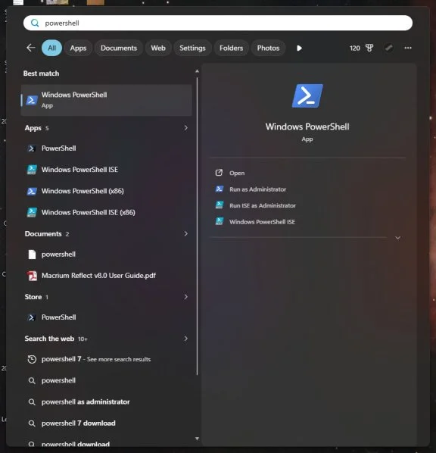Click the Macrium Reflect PDF icon

tap(32, 276)
